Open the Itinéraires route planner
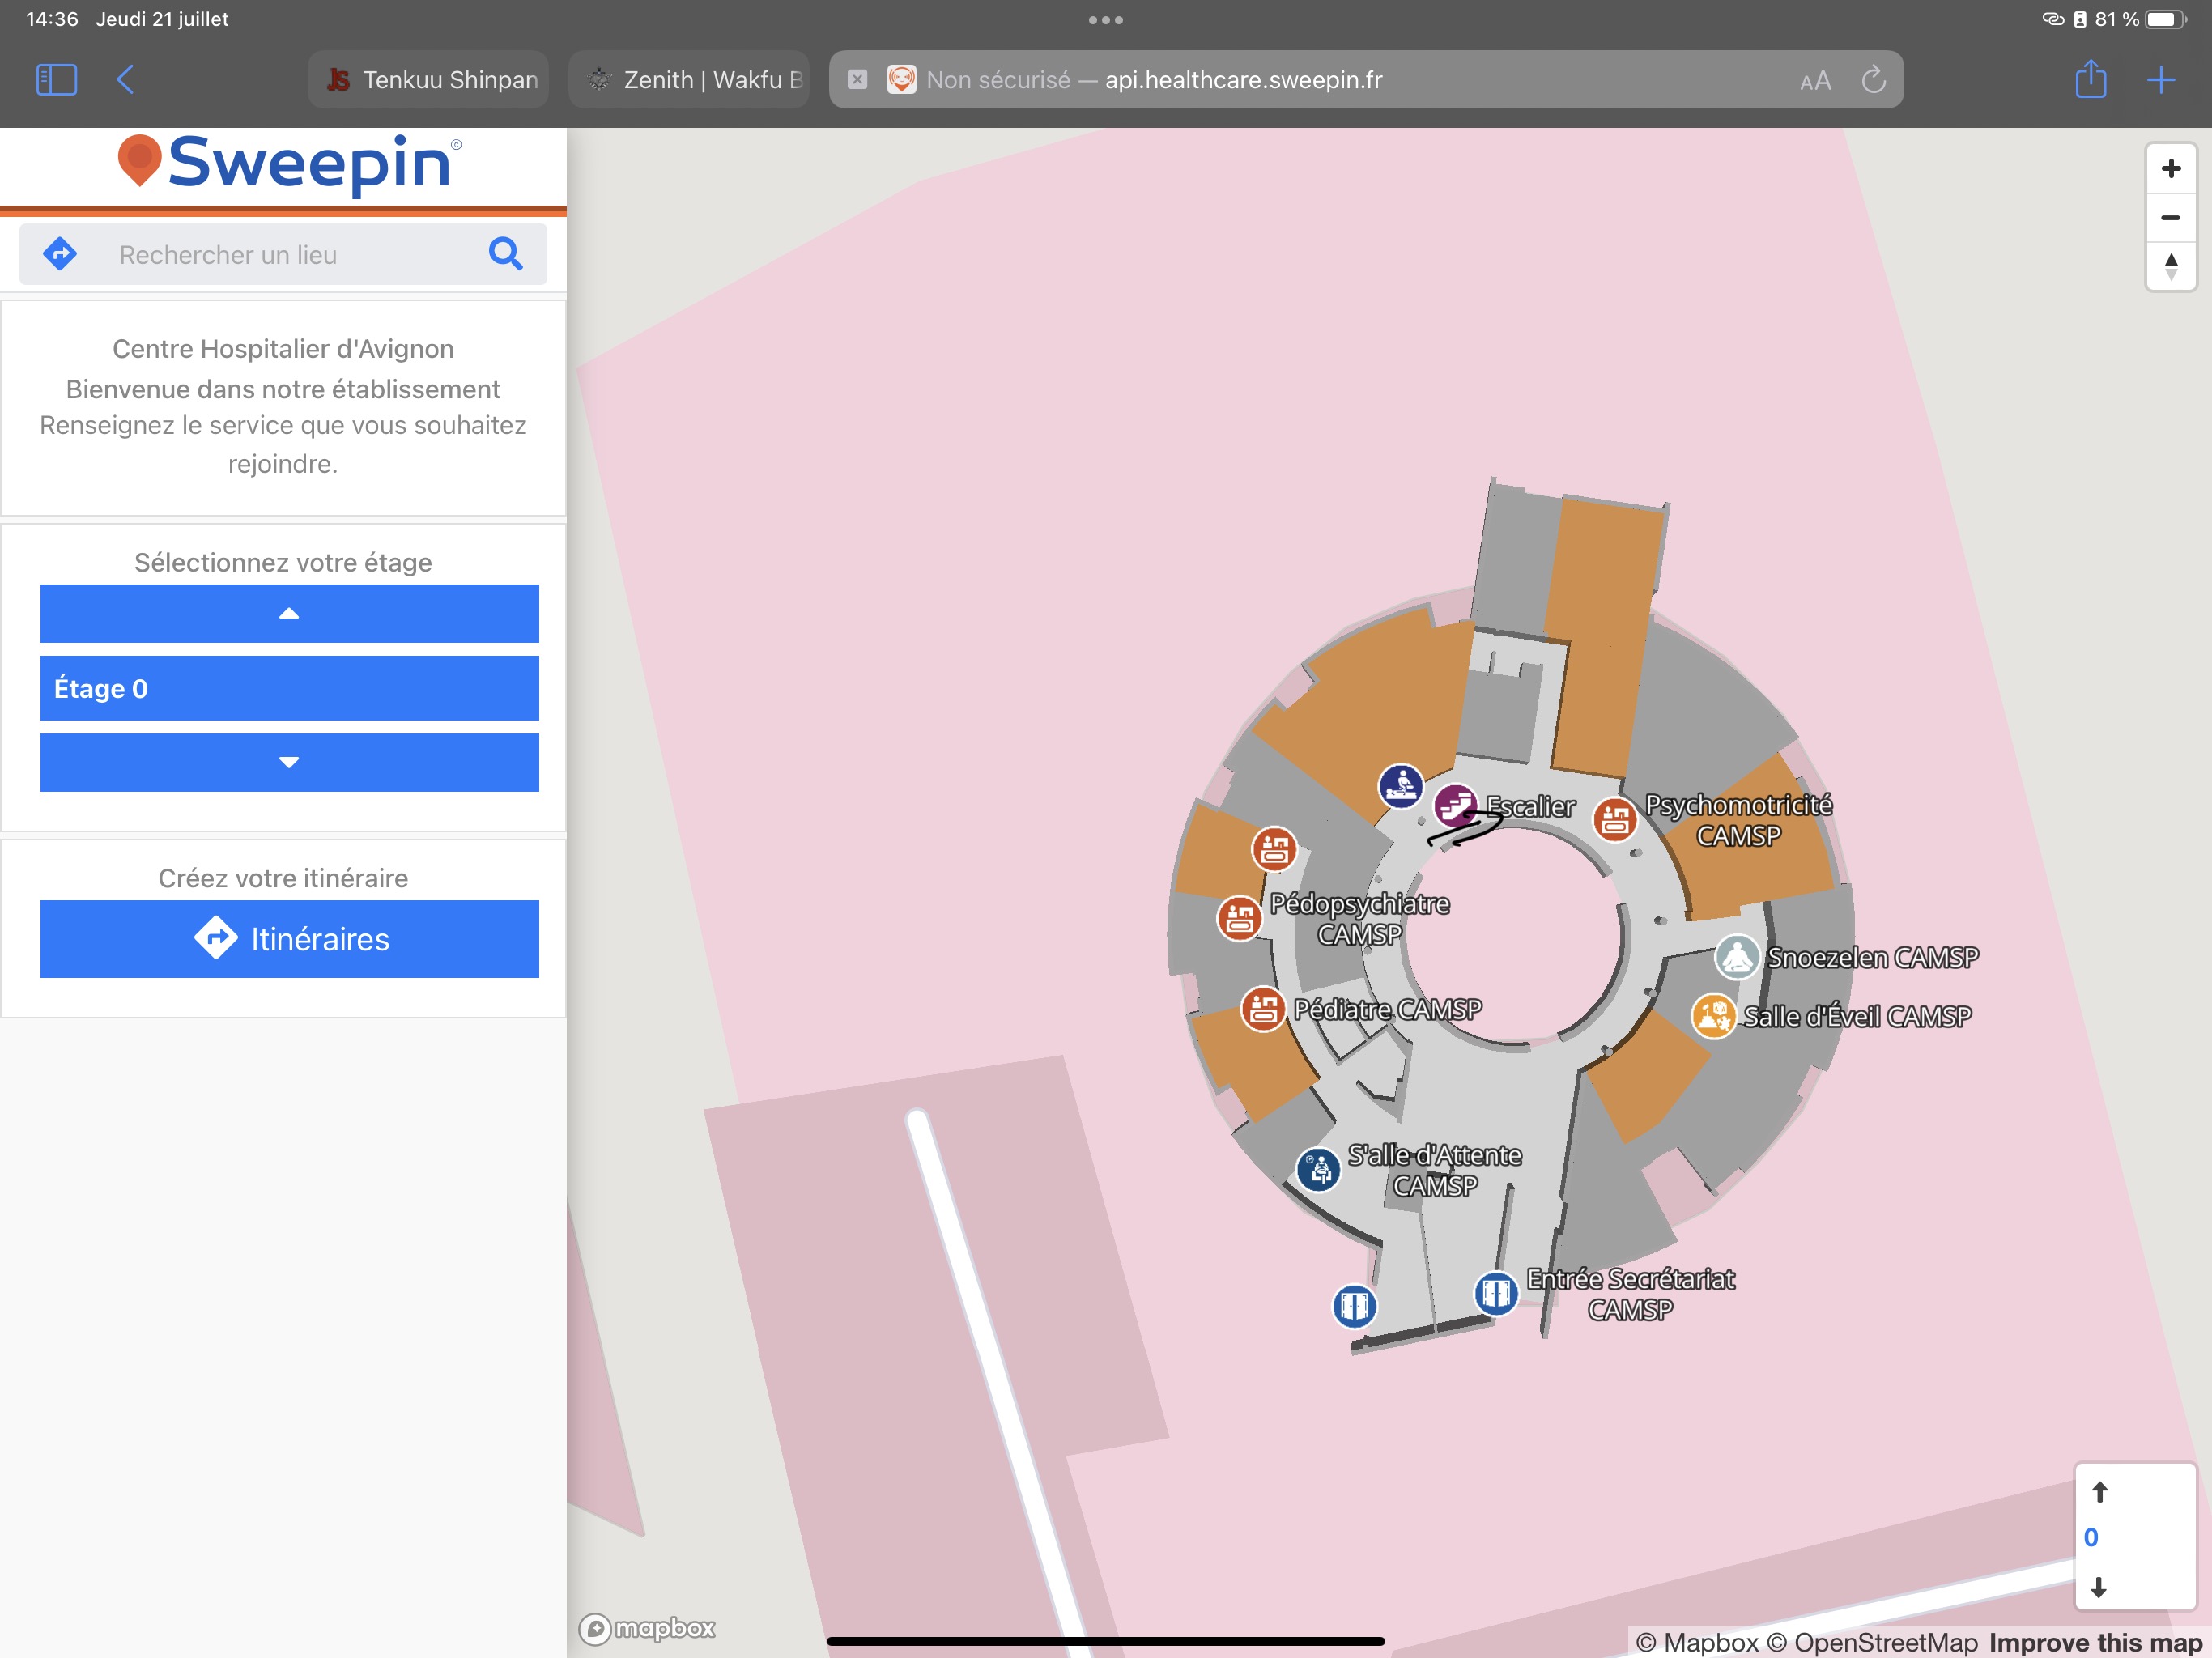The width and height of the screenshot is (2212, 1658). tap(289, 939)
